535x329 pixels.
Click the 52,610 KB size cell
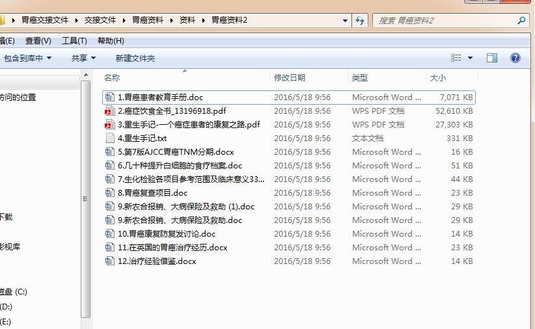(454, 111)
